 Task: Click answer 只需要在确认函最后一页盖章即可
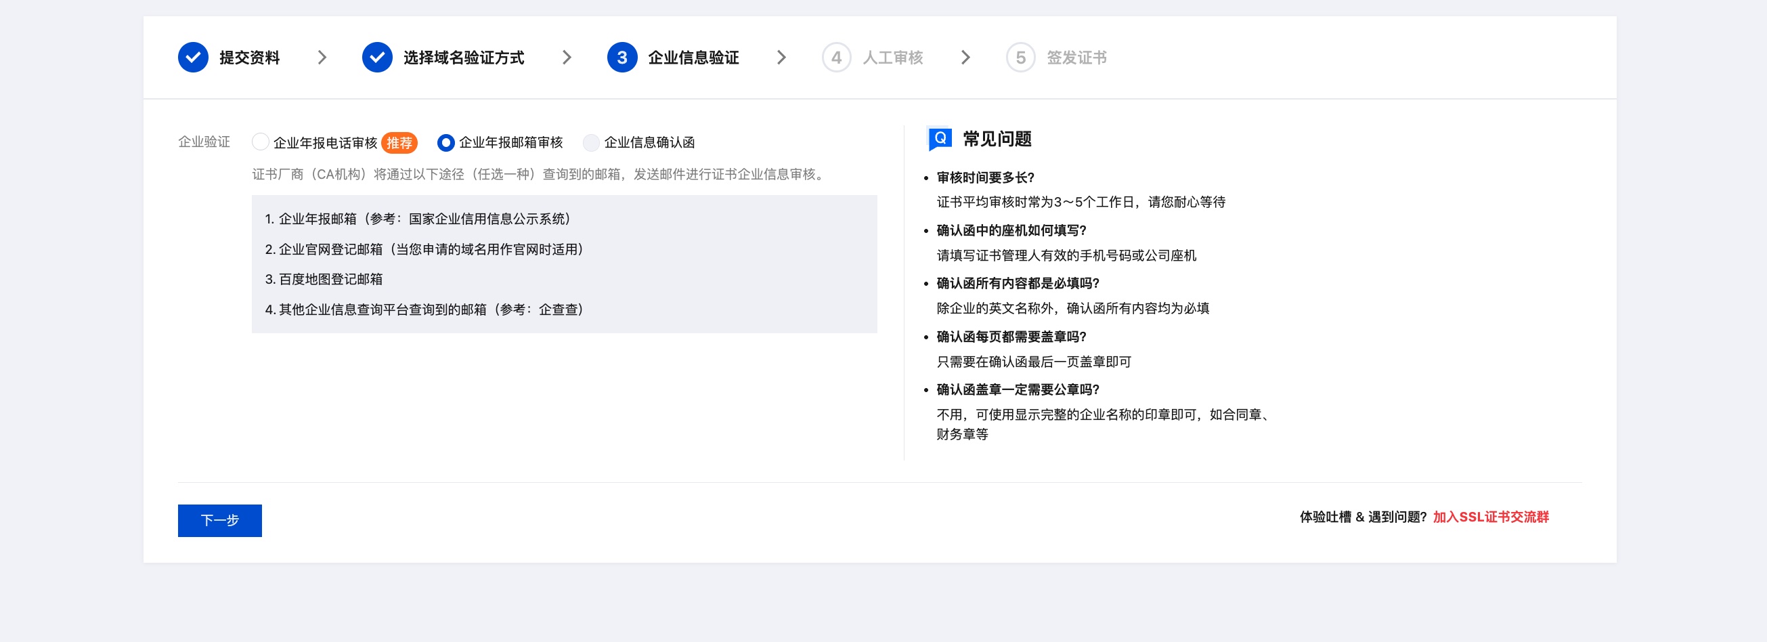pos(1034,362)
